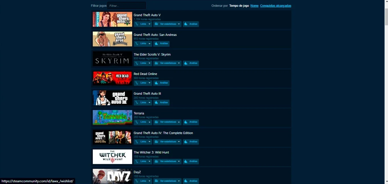Viewport: 388px width, 184px height.
Task: Click the page scrollbar thumb
Action: (386, 16)
